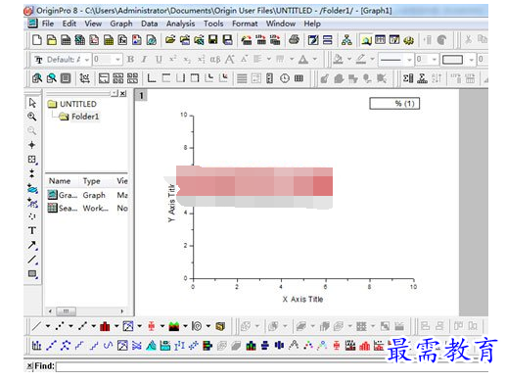Toggle Bold text formatting
This screenshot has height=381, width=506.
pyautogui.click(x=130, y=60)
